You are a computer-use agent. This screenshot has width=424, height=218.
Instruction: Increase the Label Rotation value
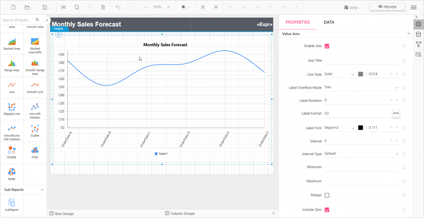(391, 100)
